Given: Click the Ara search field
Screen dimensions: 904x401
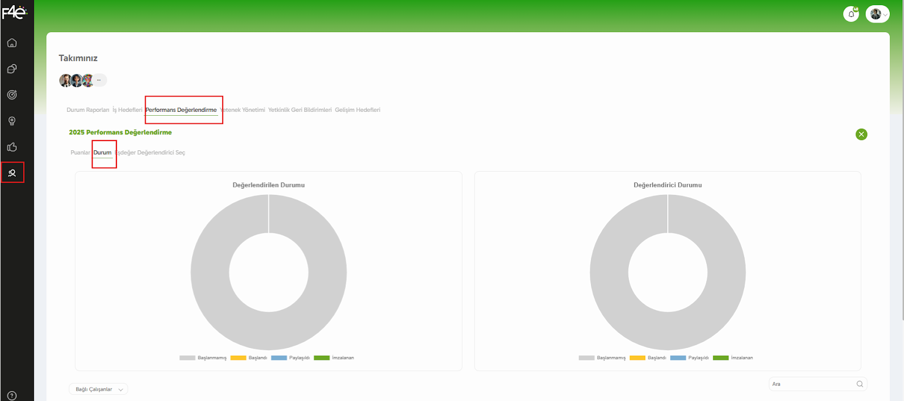Looking at the screenshot, I should (812, 384).
